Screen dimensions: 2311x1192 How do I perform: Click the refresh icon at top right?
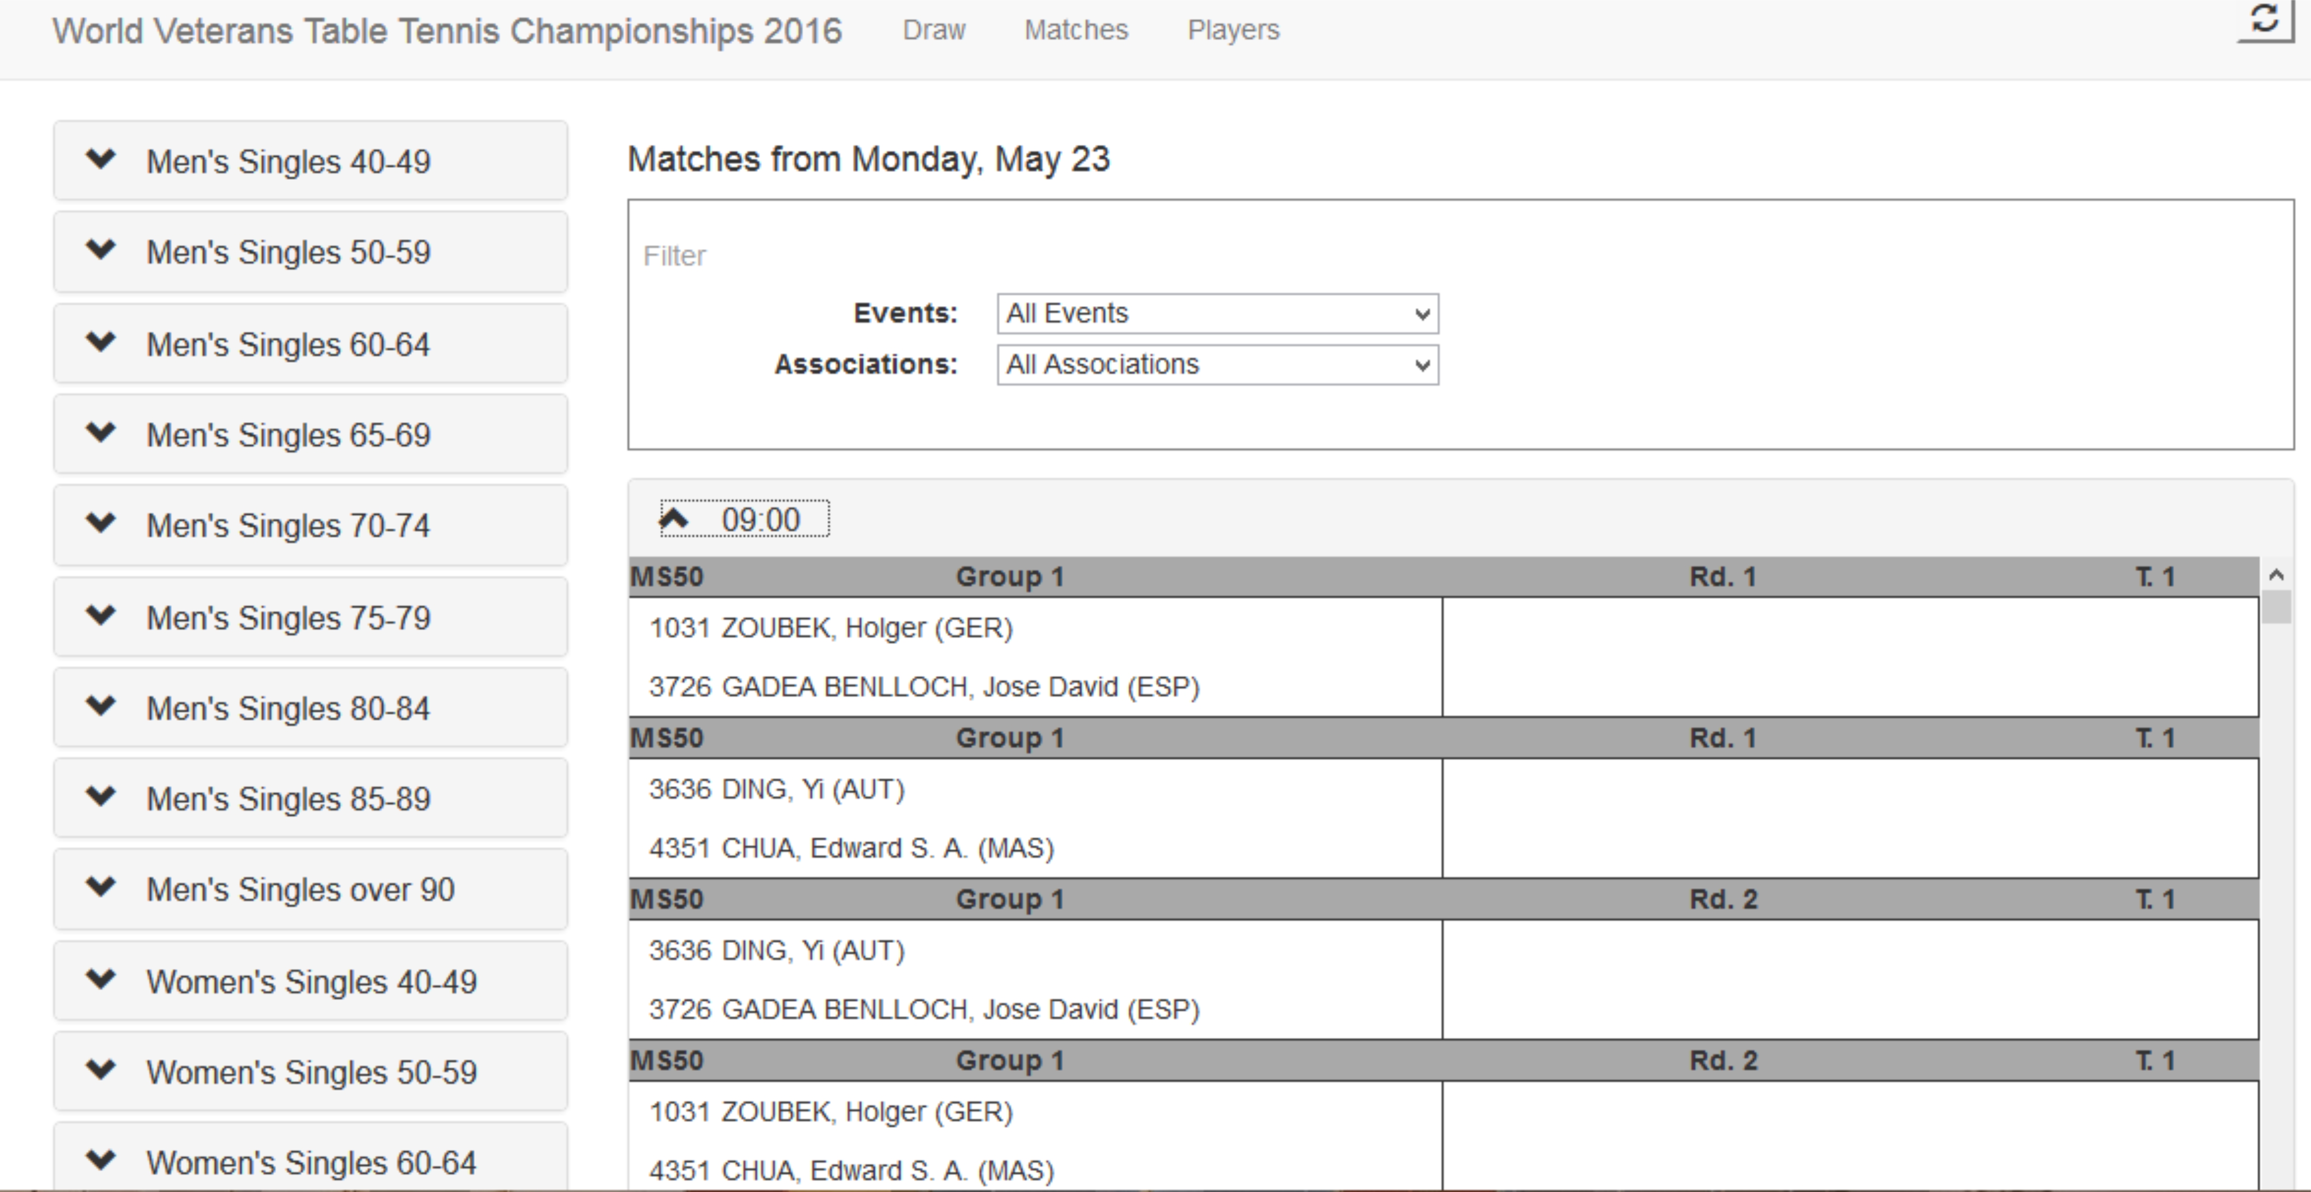2264,20
